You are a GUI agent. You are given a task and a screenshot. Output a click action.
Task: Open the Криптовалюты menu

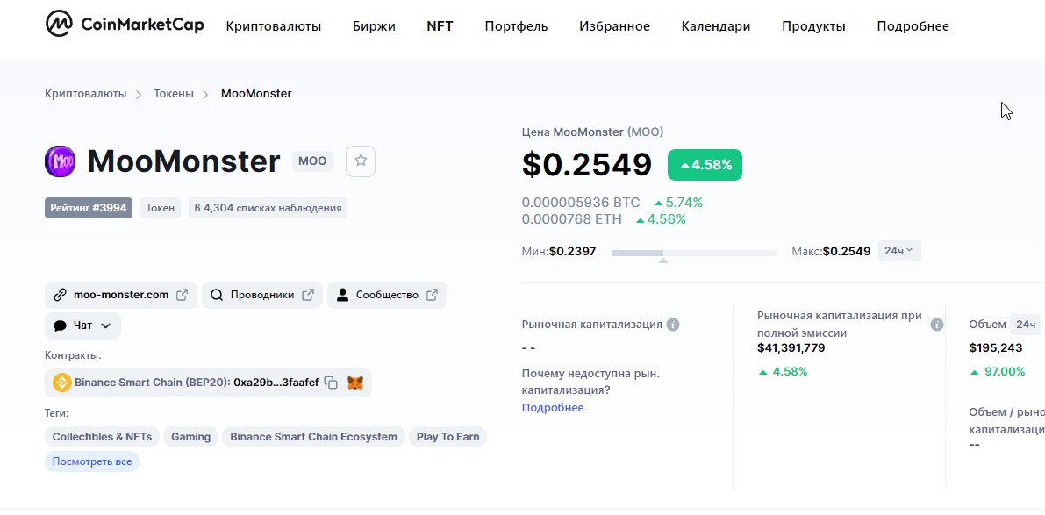[x=273, y=26]
